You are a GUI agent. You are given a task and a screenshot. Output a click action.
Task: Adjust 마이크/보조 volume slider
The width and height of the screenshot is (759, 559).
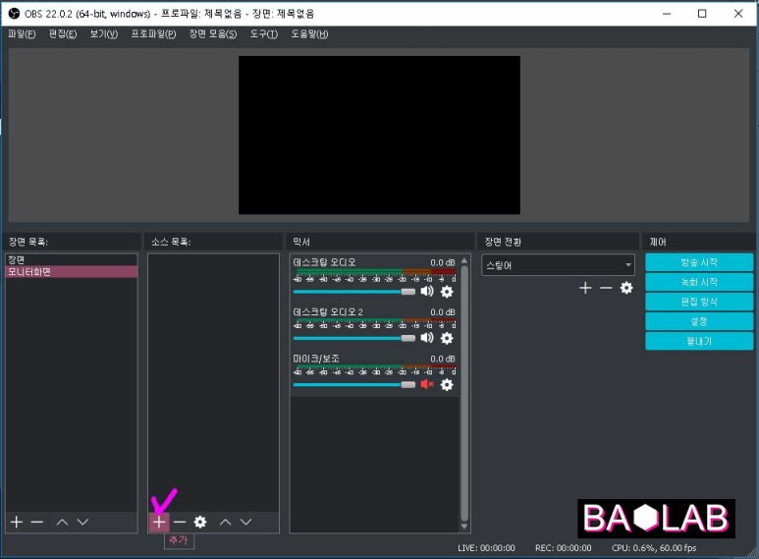pos(353,384)
